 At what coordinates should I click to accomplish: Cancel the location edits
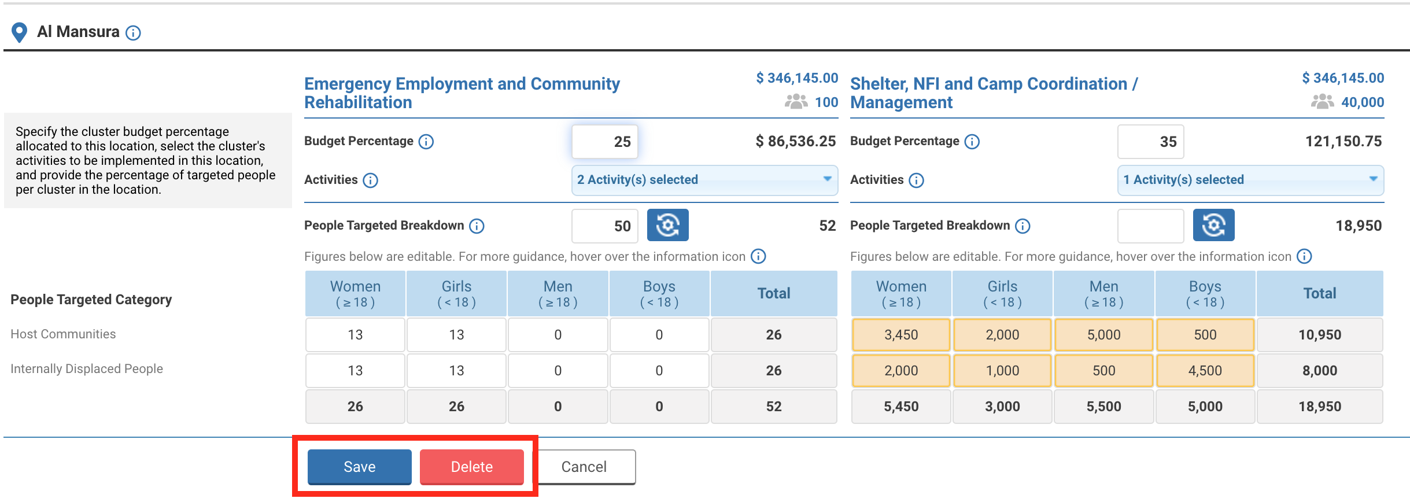click(x=584, y=467)
